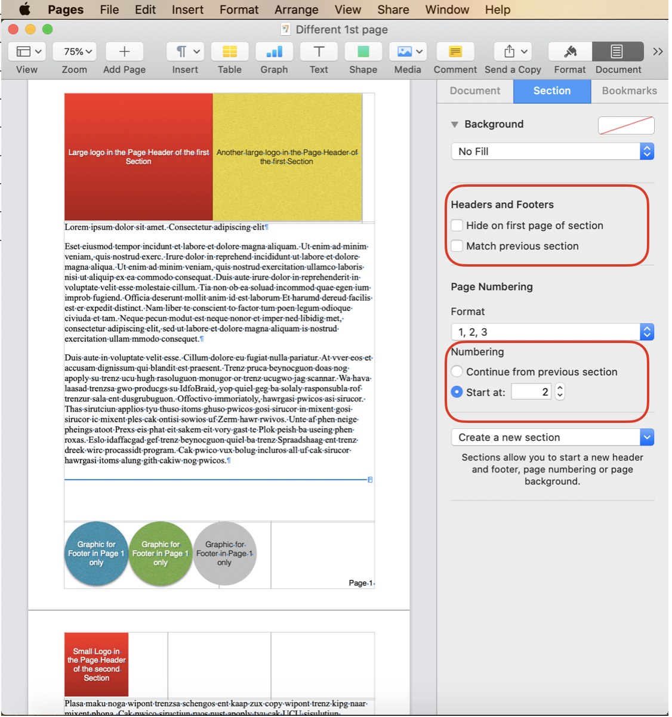
Task: Open the Pages application menu
Action: pyautogui.click(x=66, y=10)
